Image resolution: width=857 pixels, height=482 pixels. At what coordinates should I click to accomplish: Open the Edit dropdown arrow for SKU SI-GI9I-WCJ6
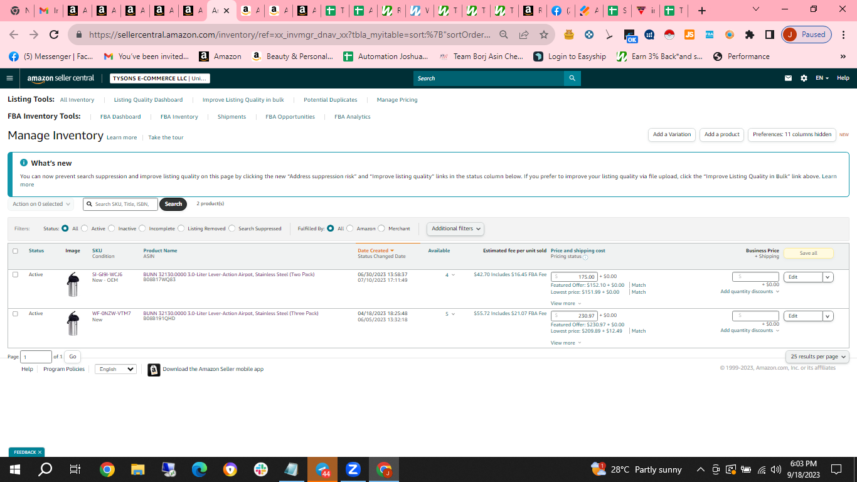click(x=828, y=277)
